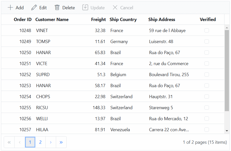Click the go-to-first-page double-arrow icon
The height and width of the screenshot is (151, 231).
click(9, 142)
